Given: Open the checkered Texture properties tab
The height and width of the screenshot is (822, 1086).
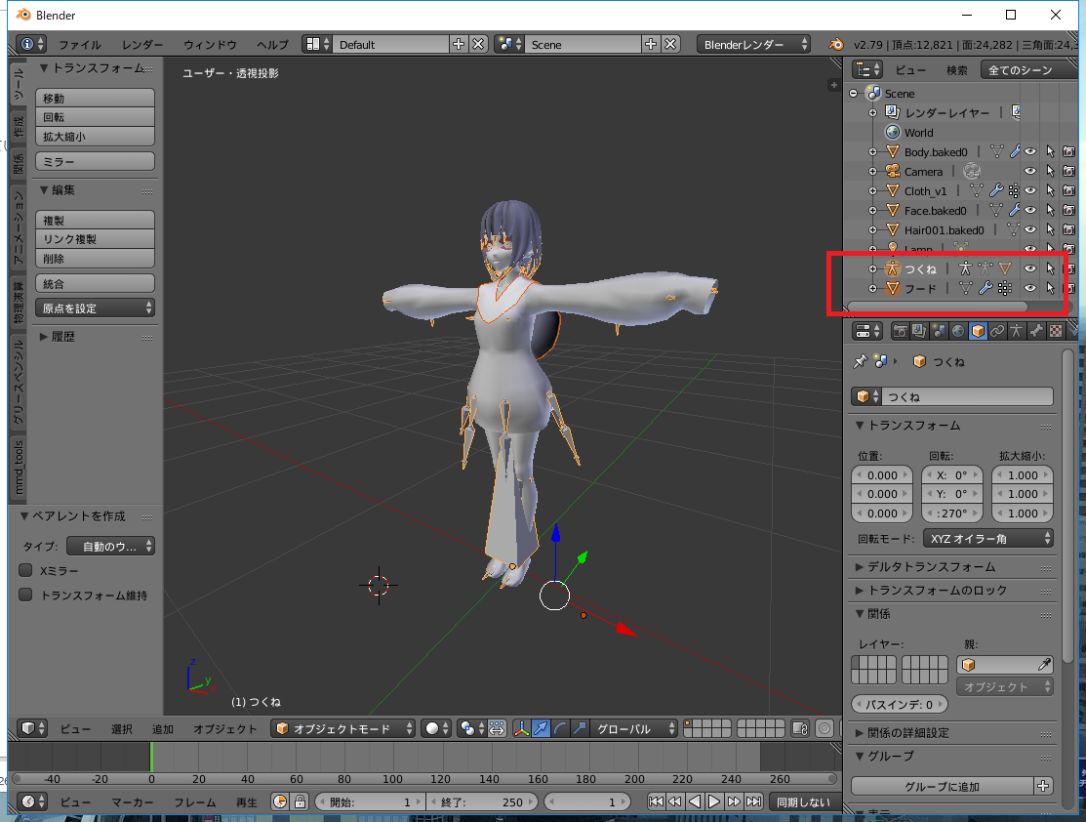Looking at the screenshot, I should pyautogui.click(x=1055, y=331).
